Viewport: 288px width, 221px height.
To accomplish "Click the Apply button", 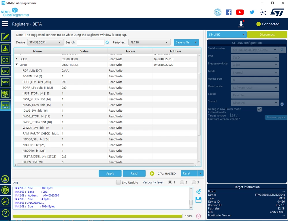I will pos(110,173).
